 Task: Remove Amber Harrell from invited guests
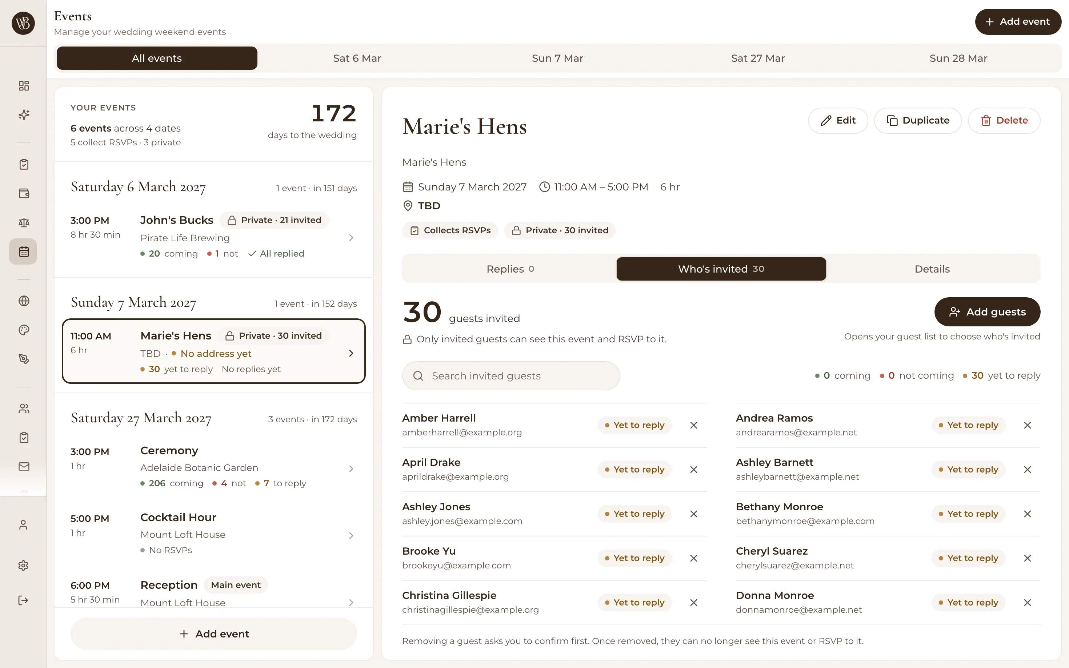[694, 425]
